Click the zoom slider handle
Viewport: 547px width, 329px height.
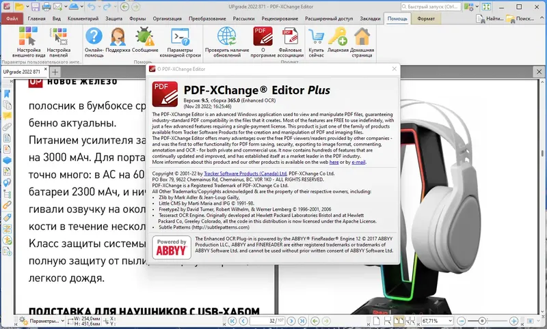point(482,321)
